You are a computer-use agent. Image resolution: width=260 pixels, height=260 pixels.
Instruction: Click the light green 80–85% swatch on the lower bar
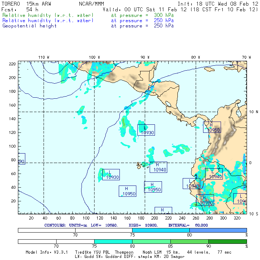click(151, 242)
